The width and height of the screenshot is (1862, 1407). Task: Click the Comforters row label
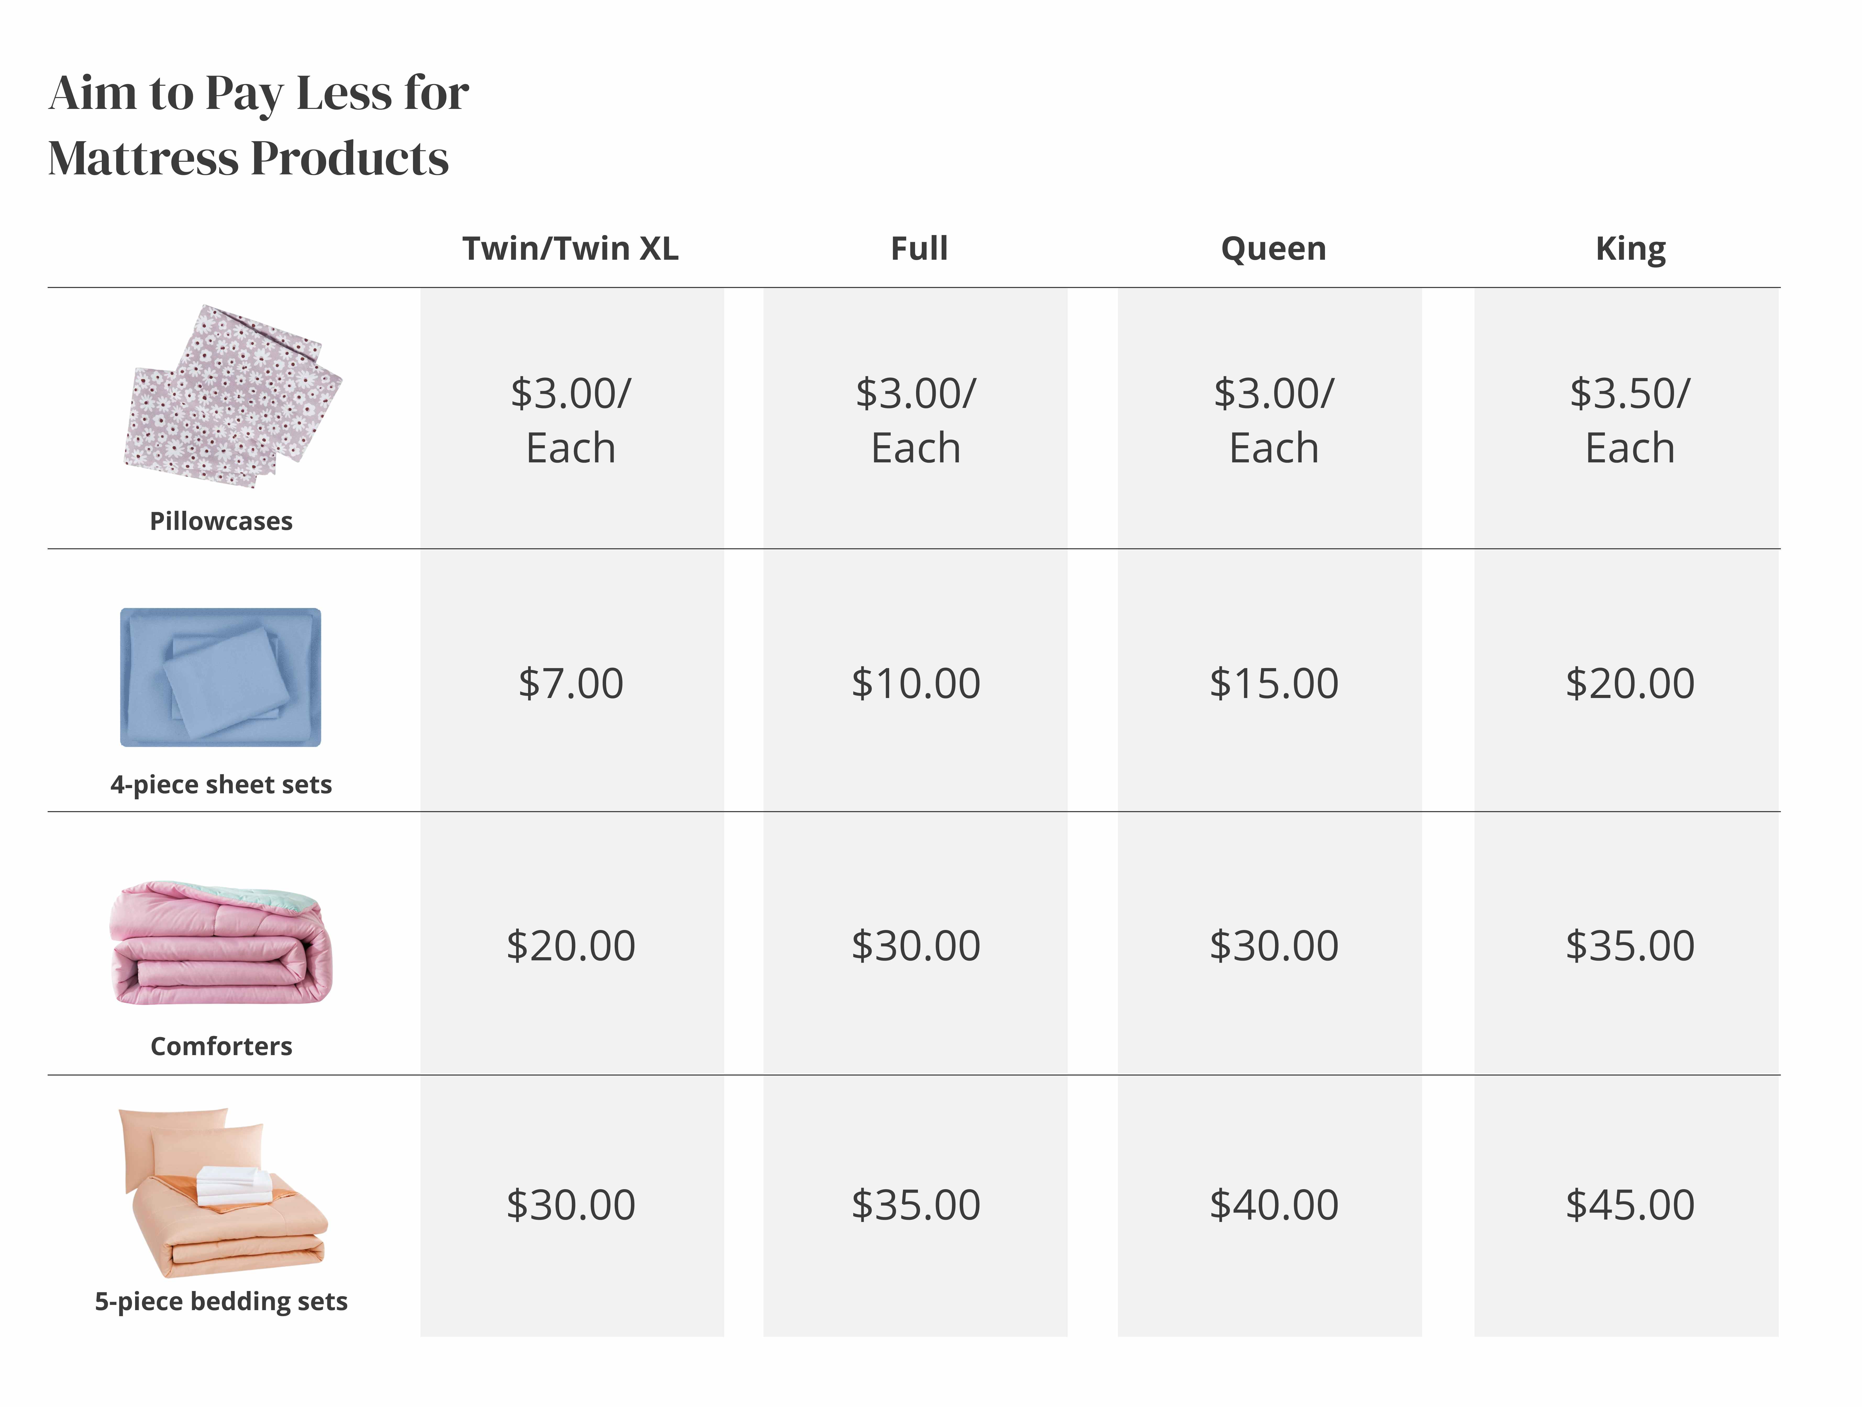coord(220,1047)
